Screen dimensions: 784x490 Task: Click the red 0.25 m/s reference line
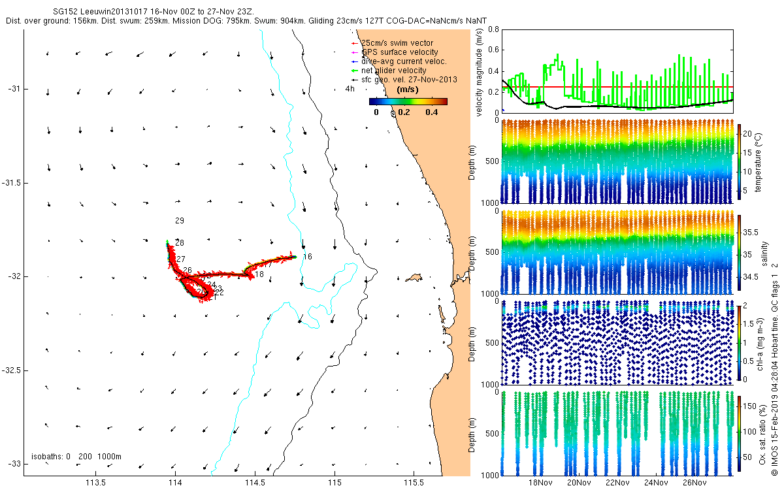[617, 86]
